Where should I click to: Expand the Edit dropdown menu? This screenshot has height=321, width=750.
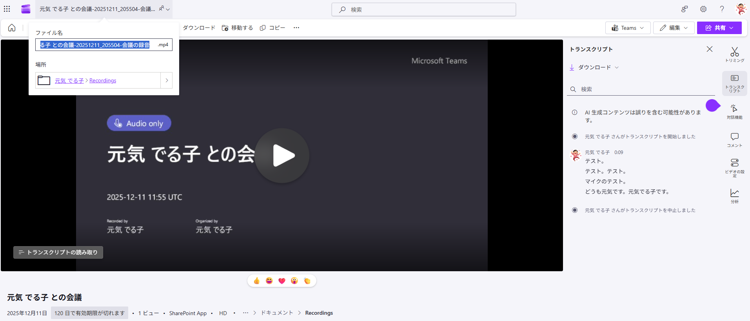pos(674,28)
